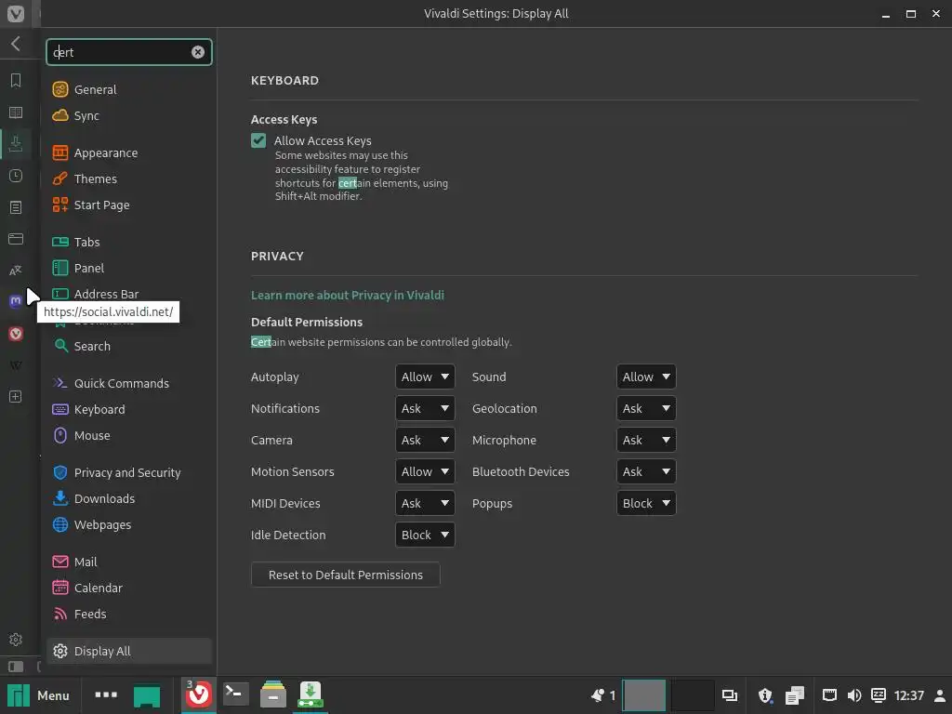Screen dimensions: 952x714
Task: Open the taskbar Menu button
Action: pos(38,695)
